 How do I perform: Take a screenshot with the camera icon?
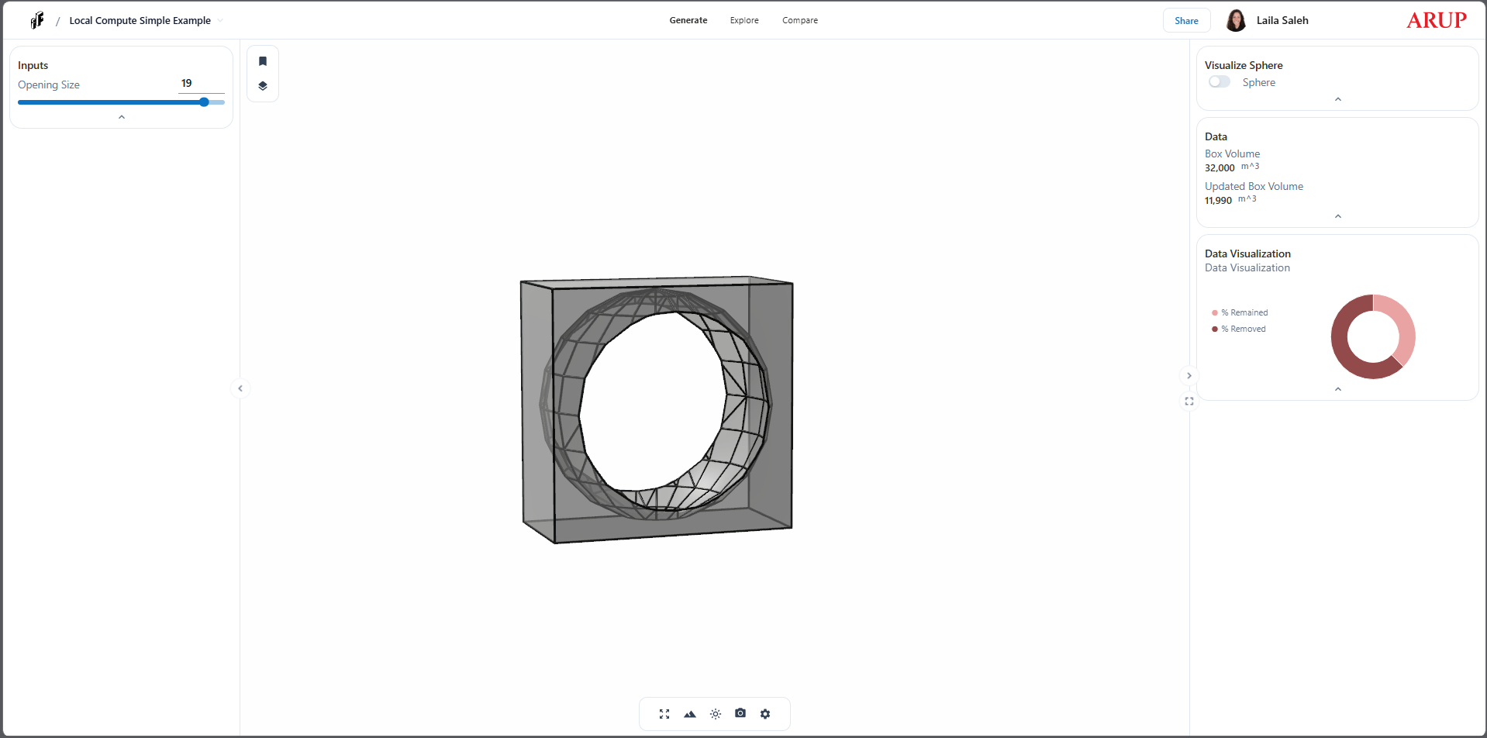pyautogui.click(x=740, y=713)
